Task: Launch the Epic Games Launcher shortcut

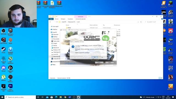Action: tap(10, 32)
